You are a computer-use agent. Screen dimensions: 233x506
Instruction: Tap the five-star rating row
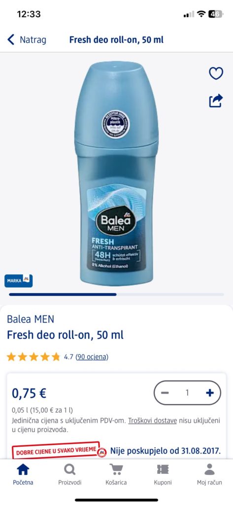33,357
